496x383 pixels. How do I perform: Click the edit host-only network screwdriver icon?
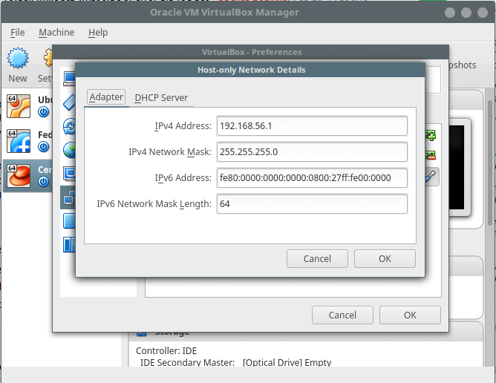pyautogui.click(x=431, y=176)
